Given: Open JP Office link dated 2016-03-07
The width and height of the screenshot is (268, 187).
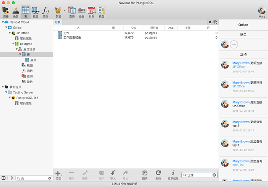Looking at the screenshot, I should pyautogui.click(x=239, y=67).
